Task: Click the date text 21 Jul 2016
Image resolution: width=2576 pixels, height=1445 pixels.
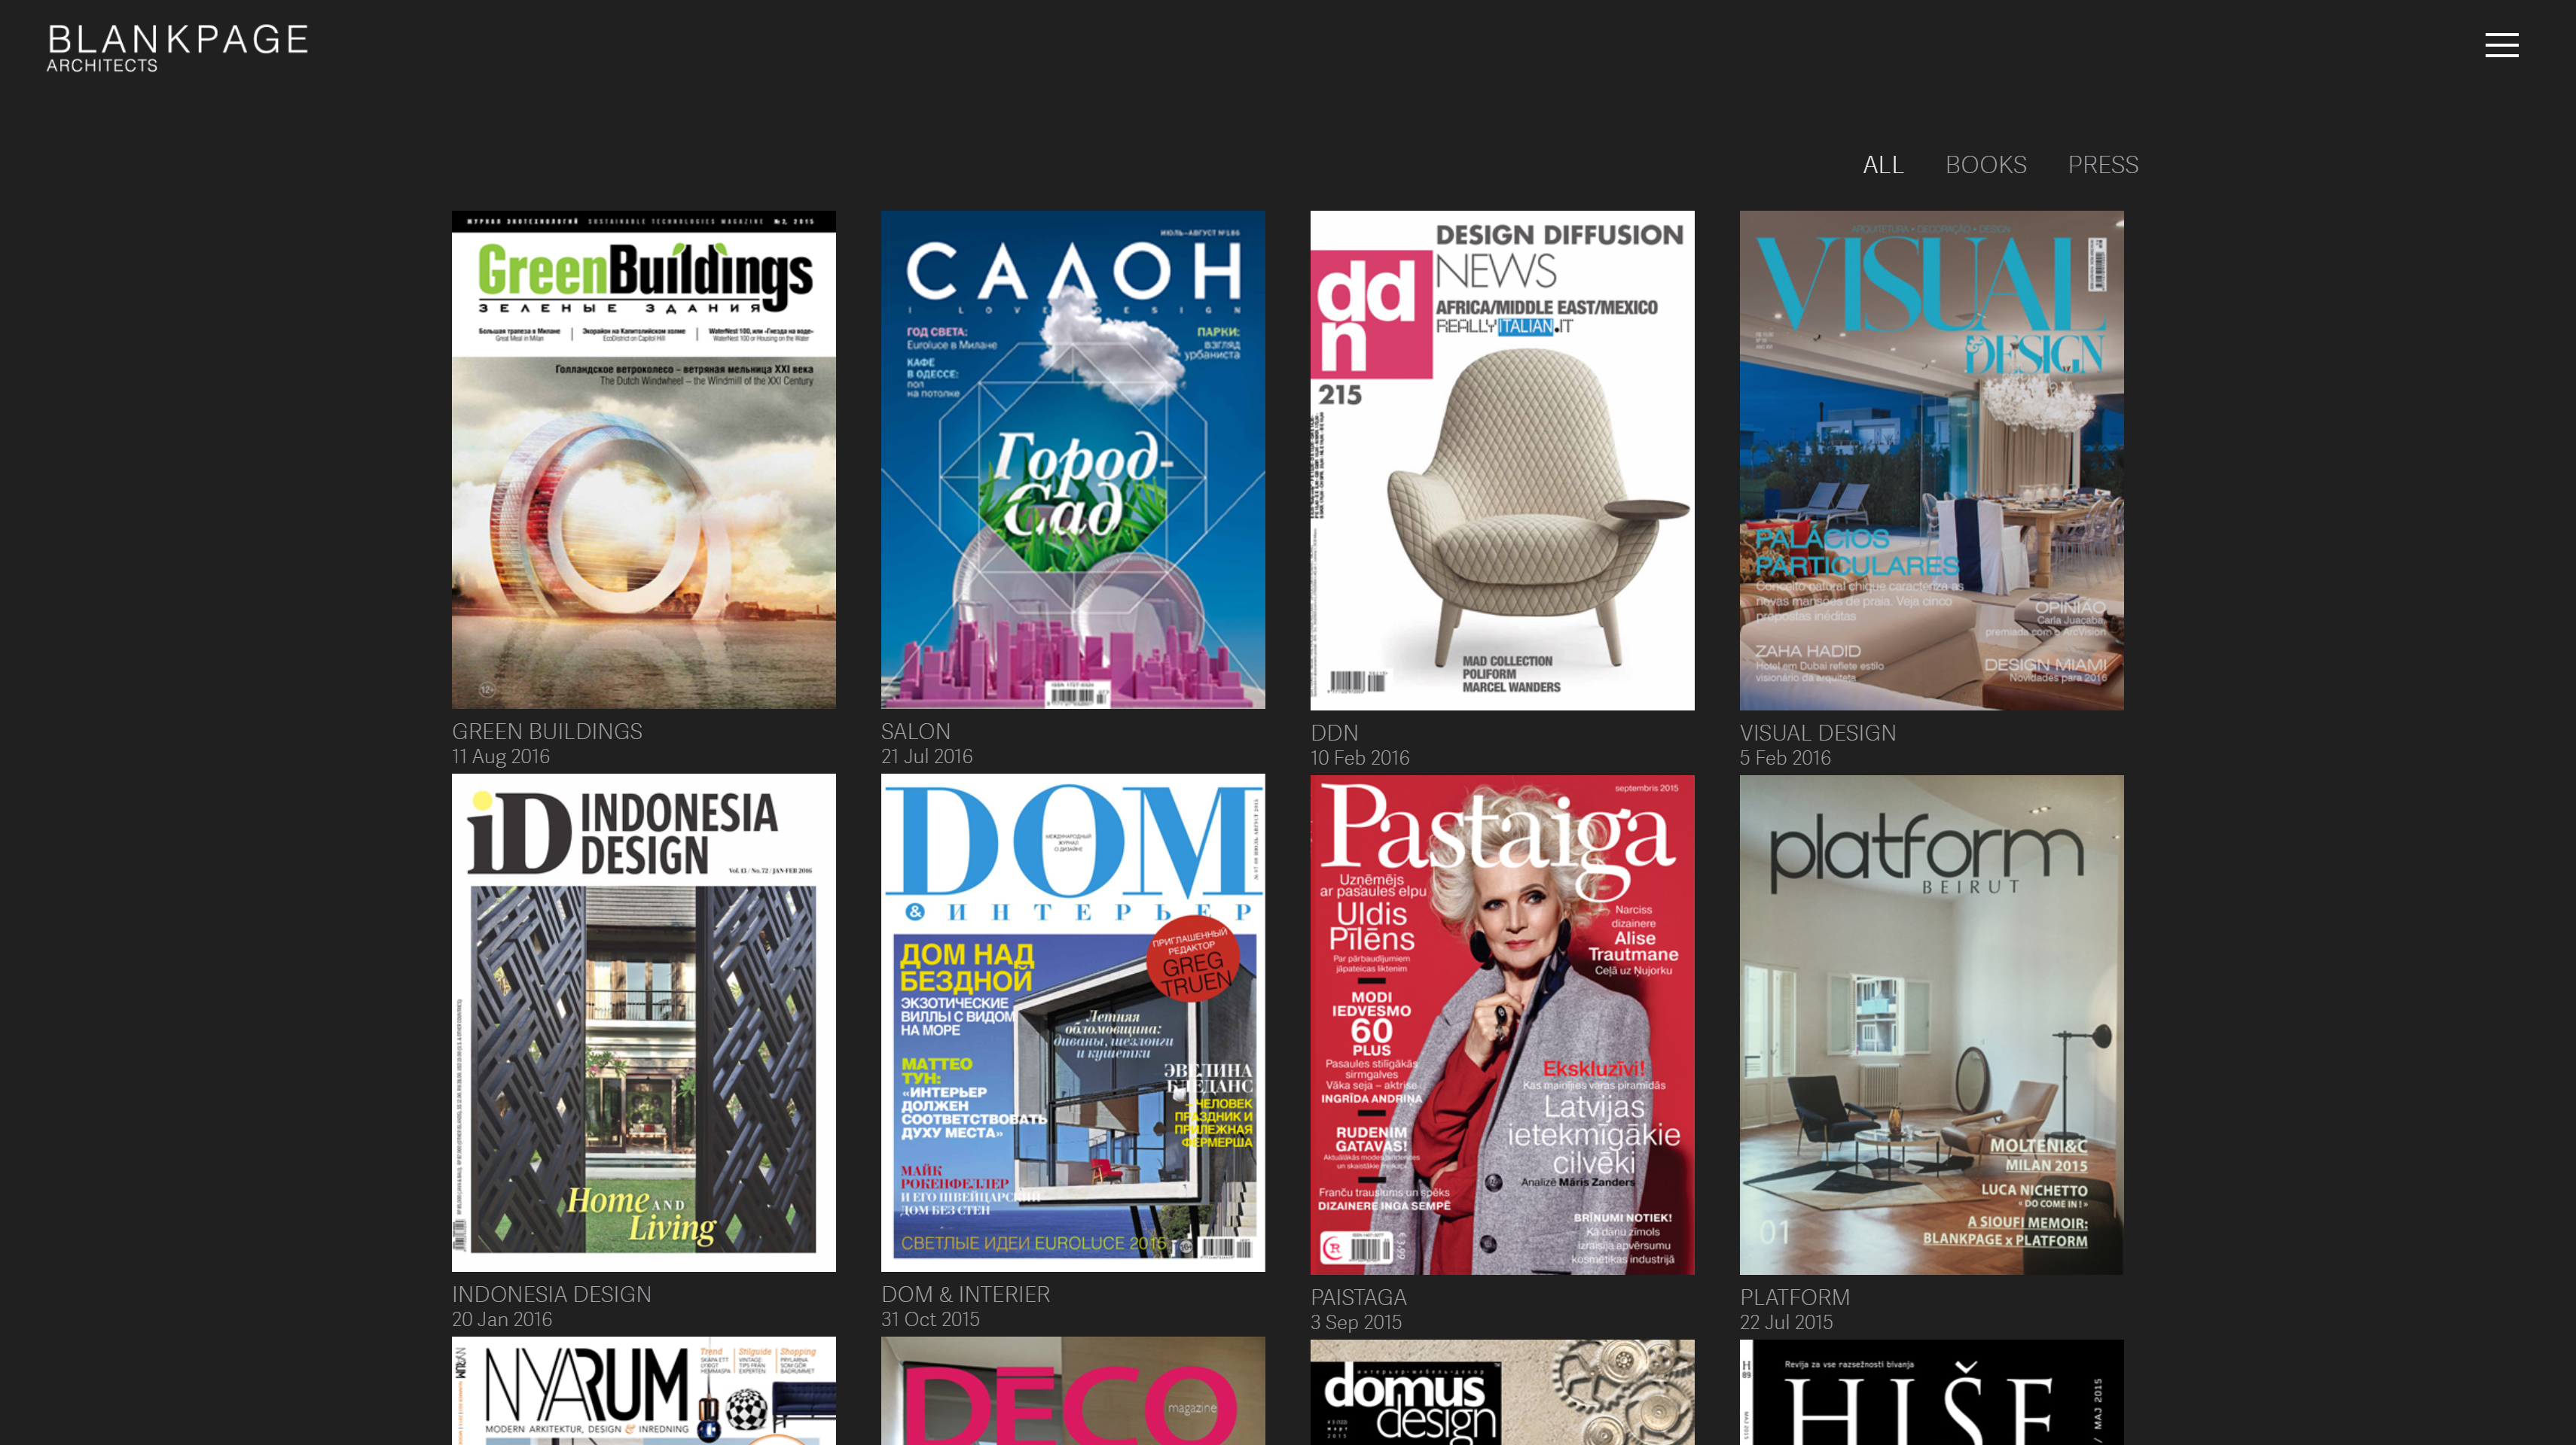Action: click(x=926, y=756)
